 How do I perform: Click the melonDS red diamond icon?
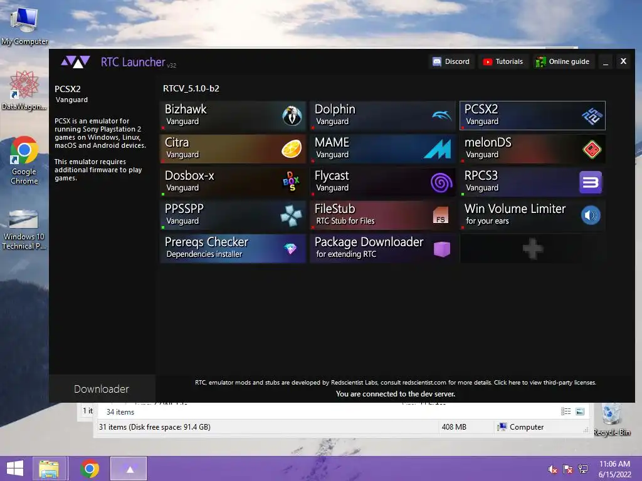coord(592,149)
